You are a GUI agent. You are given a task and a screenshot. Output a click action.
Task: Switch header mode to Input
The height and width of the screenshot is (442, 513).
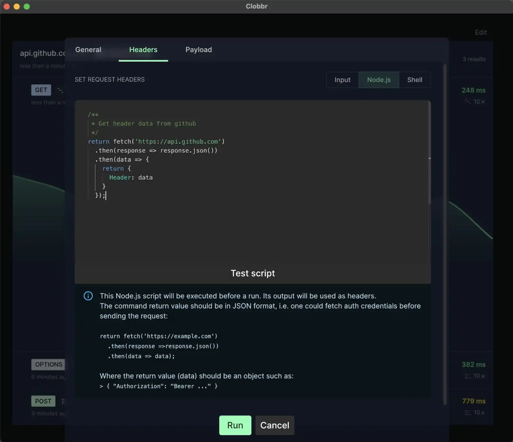342,80
